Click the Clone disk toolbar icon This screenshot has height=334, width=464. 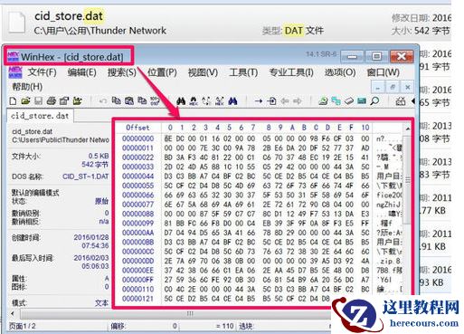click(x=336, y=101)
